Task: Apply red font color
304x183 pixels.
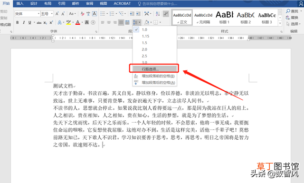Action: (78, 22)
